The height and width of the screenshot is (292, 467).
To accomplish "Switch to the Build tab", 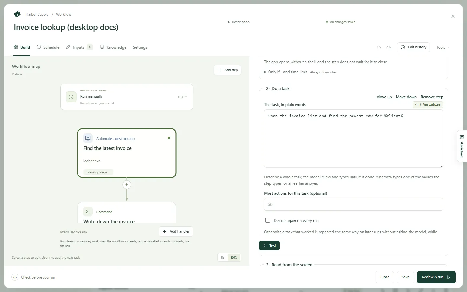I will [22, 47].
